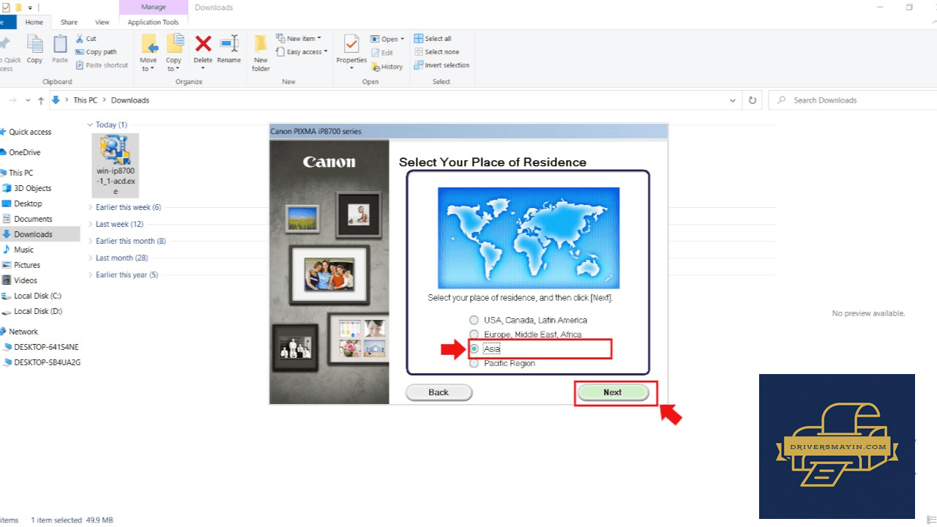Expand the address bar history dropdown
This screenshot has width=937, height=527.
tap(733, 100)
